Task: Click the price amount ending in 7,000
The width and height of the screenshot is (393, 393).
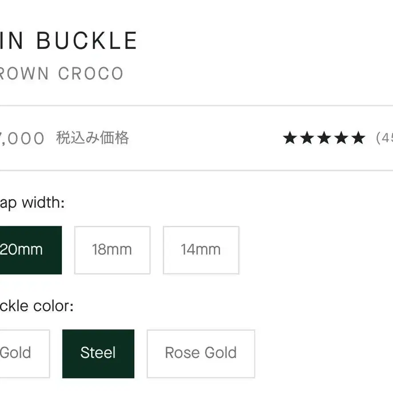Action: [x=22, y=139]
